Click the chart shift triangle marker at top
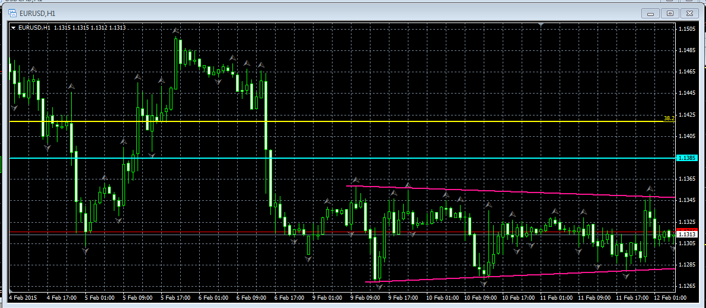 (x=541, y=25)
